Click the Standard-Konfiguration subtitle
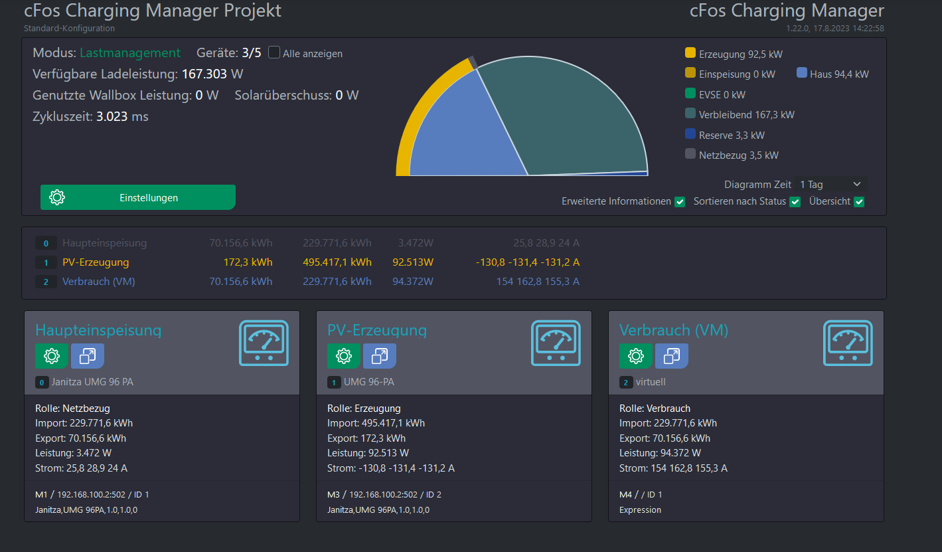942x552 pixels. coord(69,29)
